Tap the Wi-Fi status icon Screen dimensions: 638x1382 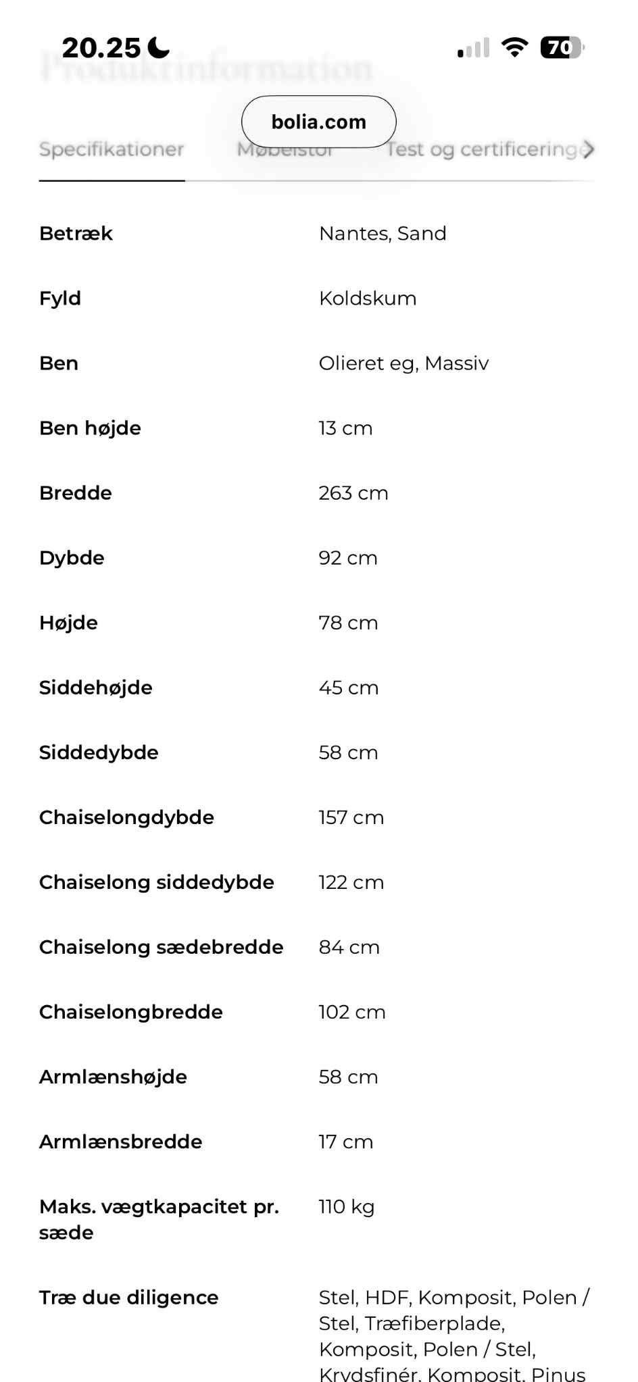click(514, 48)
